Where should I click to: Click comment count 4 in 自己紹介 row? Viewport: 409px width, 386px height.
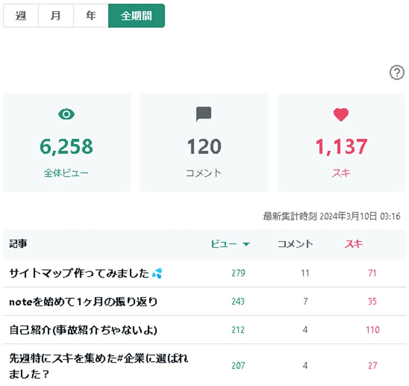[x=305, y=330]
